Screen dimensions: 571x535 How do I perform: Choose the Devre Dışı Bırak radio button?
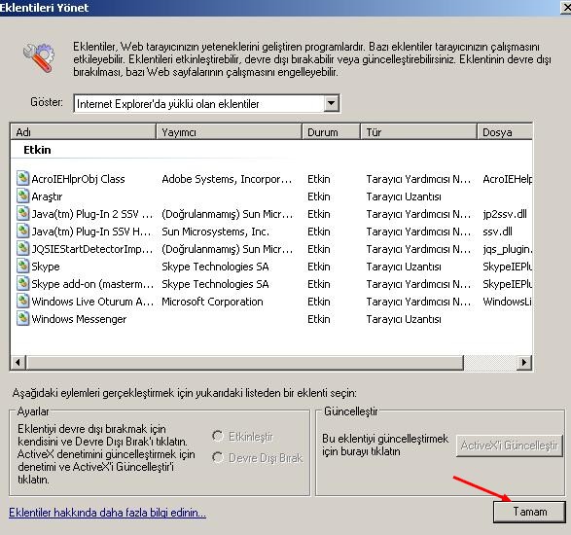pos(217,457)
